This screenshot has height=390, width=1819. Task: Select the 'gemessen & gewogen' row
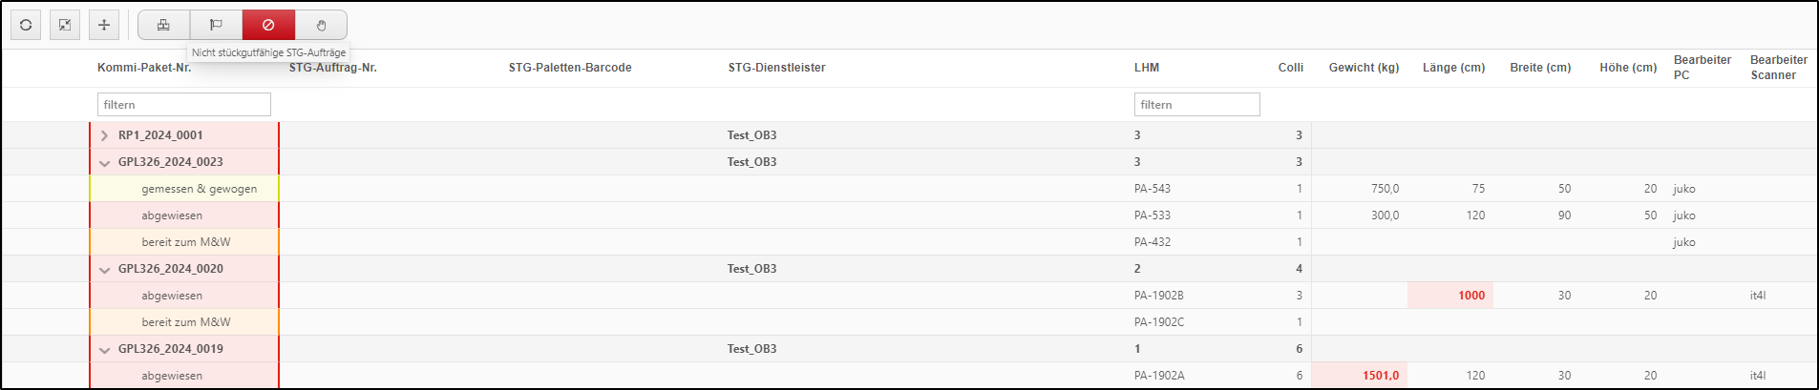click(909, 189)
